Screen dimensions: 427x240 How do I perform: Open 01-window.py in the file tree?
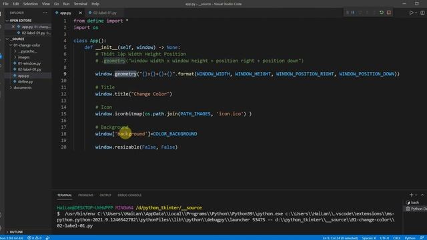pos(29,63)
